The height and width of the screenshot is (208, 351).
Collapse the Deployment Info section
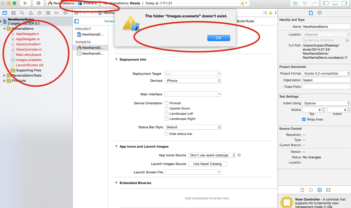(117, 60)
